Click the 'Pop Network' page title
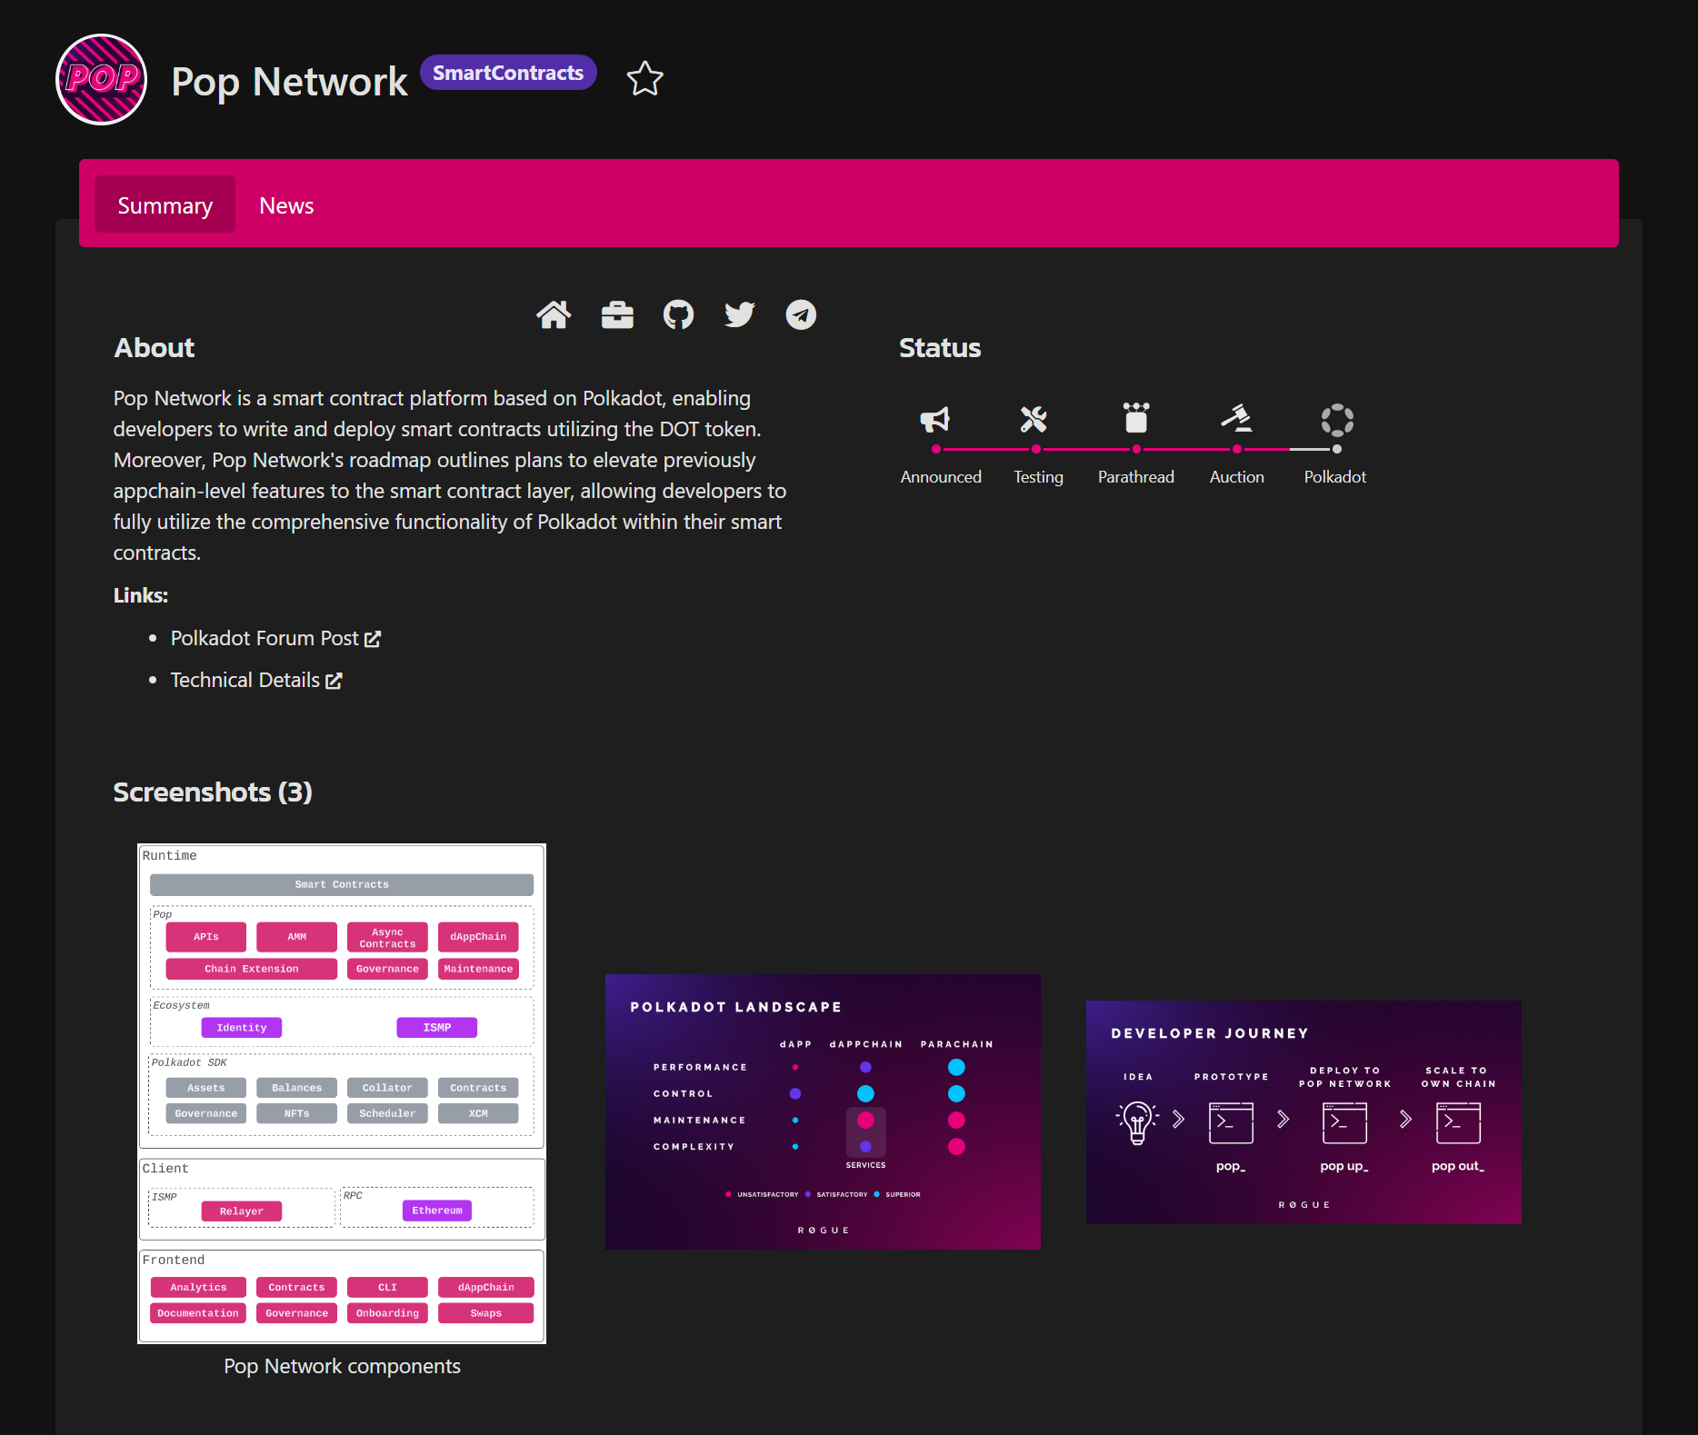The width and height of the screenshot is (1698, 1435). pos(289,81)
